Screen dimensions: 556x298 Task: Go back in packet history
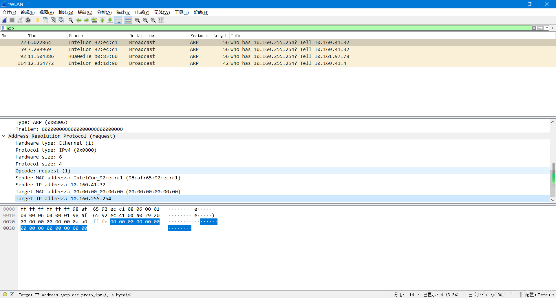point(78,20)
